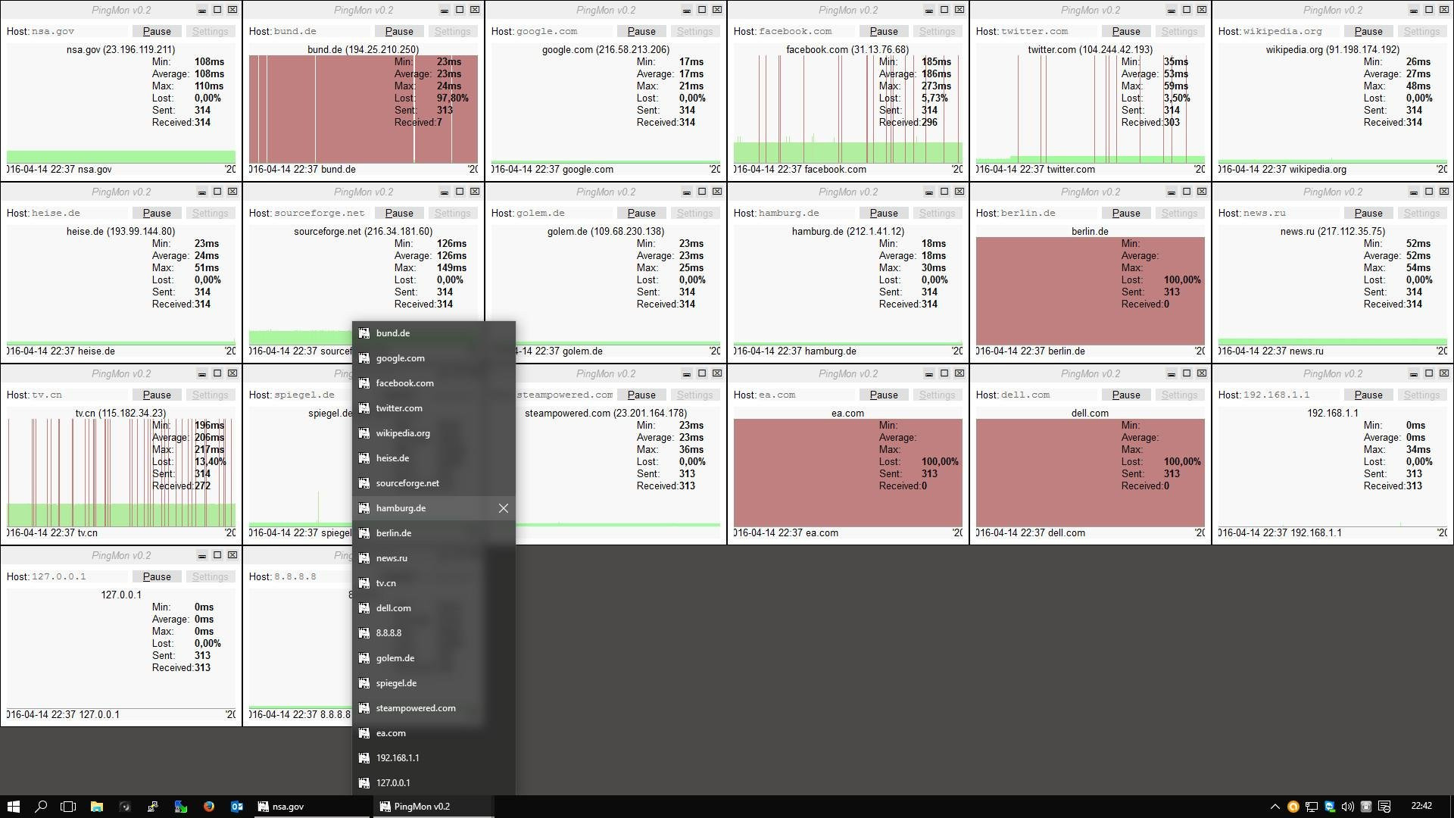Screen dimensions: 1454x818
Task: Pause the heise.de monitor
Action: 157,214
